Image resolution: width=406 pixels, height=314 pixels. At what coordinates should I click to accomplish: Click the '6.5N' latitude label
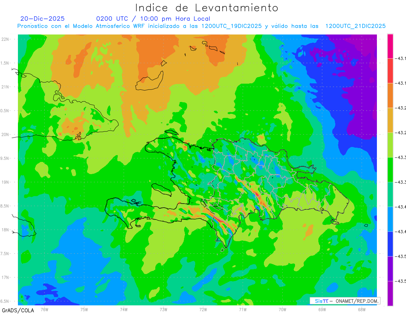coord(5,301)
